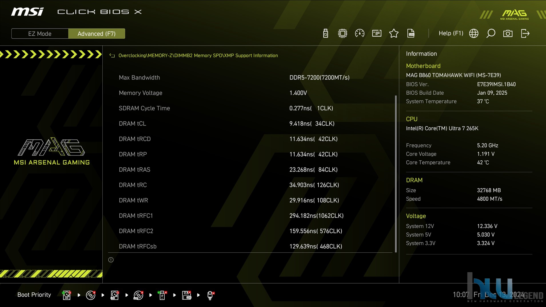Click the 294.182ns(1062CLK) value
This screenshot has width=546, height=307.
(x=316, y=216)
